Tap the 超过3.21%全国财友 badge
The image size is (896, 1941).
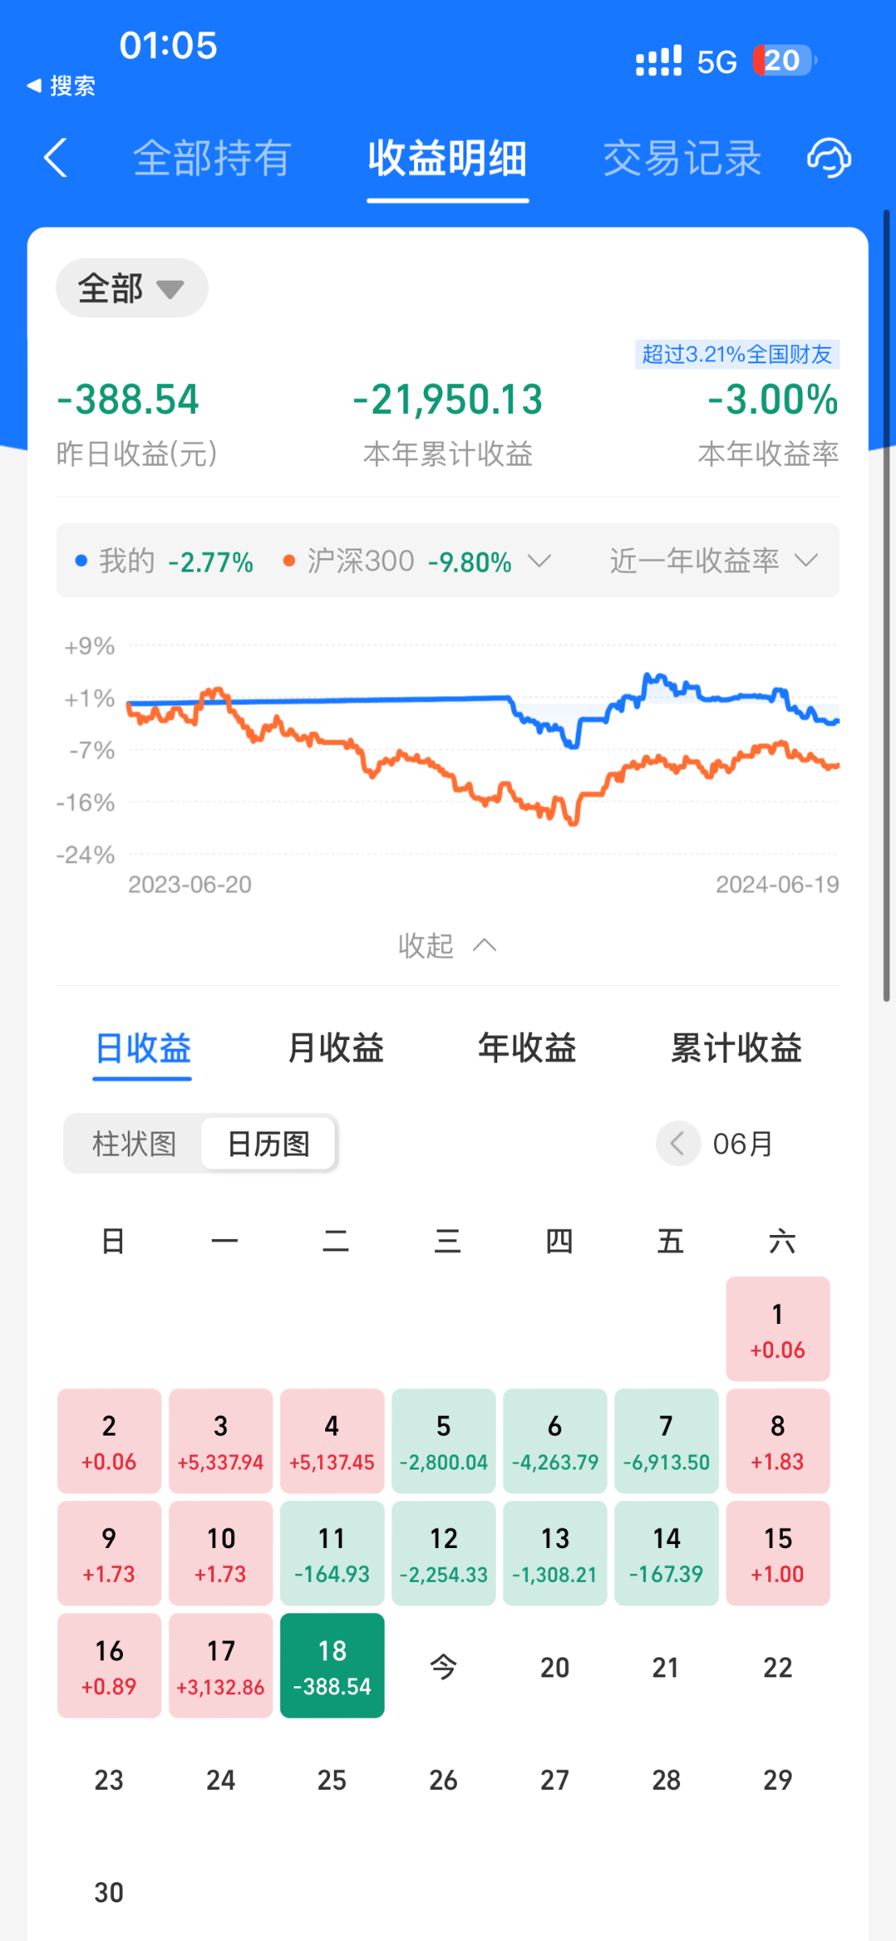pyautogui.click(x=737, y=354)
